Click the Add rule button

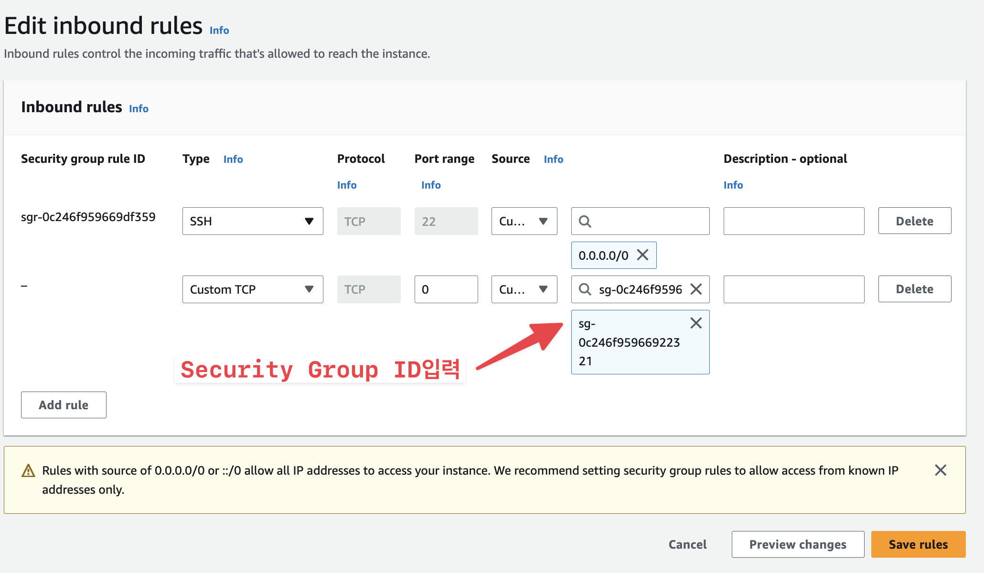(x=64, y=405)
